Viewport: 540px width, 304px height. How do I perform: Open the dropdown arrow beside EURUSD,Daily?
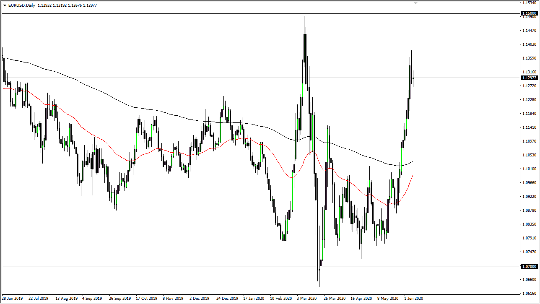click(x=5, y=5)
